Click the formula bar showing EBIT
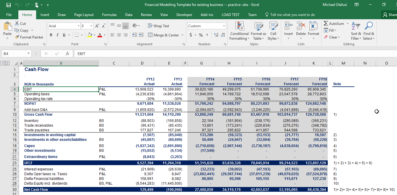This screenshot has height=195, width=397. 235,54
